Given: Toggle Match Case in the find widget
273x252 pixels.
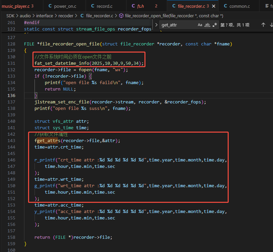Looking at the screenshot, I should [x=200, y=25].
